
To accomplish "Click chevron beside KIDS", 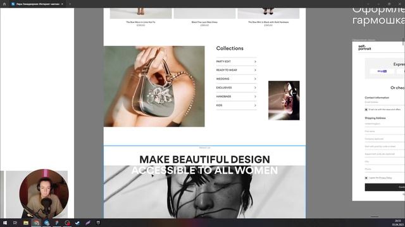I will [255, 105].
